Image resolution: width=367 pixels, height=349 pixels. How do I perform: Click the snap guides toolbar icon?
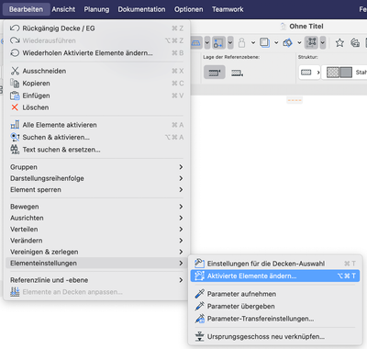pos(218,42)
